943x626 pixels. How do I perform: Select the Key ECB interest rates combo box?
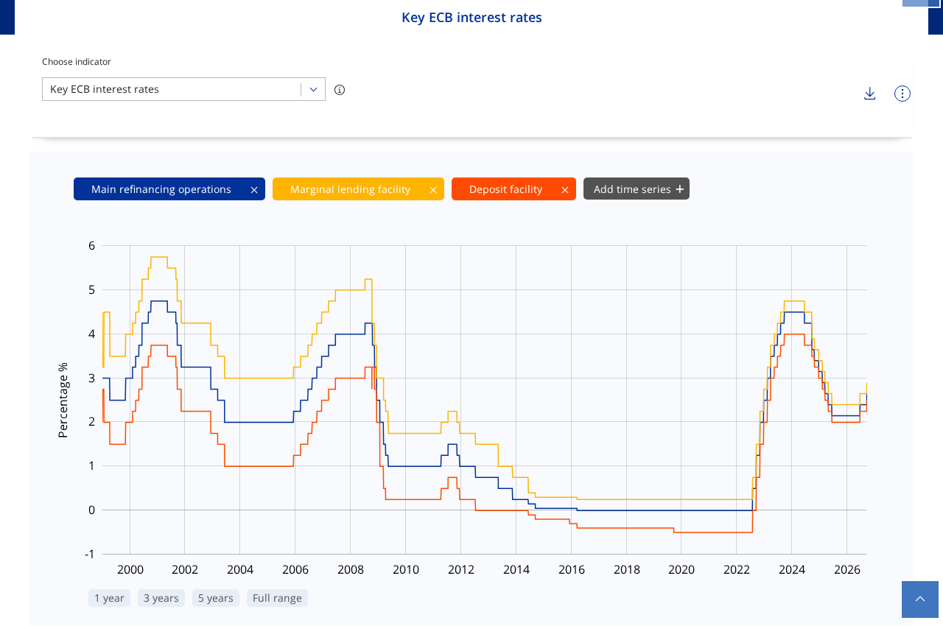click(183, 89)
